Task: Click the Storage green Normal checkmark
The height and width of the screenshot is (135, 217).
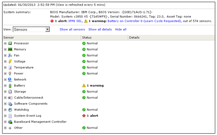Action: pyautogui.click(x=84, y=92)
